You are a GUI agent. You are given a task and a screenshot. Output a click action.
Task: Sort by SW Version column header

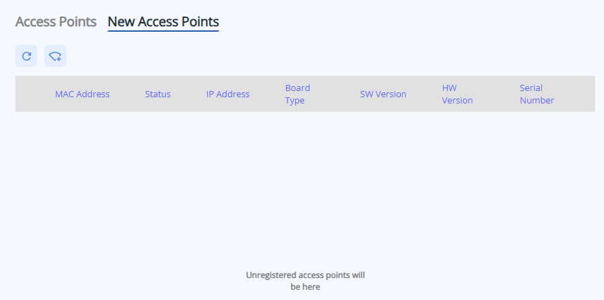point(383,94)
